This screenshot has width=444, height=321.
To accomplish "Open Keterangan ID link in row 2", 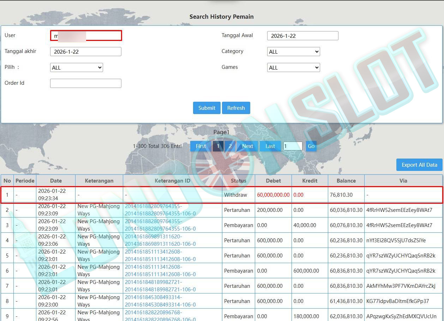I will pos(160,210).
